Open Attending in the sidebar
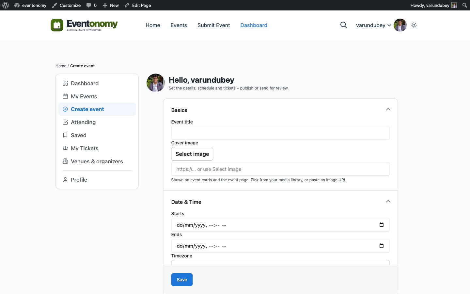The height and width of the screenshot is (294, 470). 97,122
